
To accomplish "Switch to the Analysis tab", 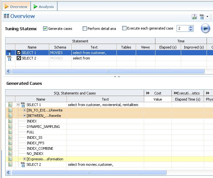I will click(44, 6).
